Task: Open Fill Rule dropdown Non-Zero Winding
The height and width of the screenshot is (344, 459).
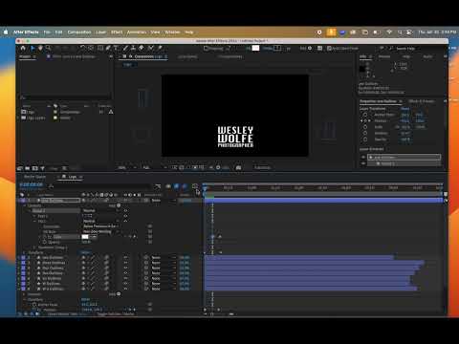Action: 101,231
